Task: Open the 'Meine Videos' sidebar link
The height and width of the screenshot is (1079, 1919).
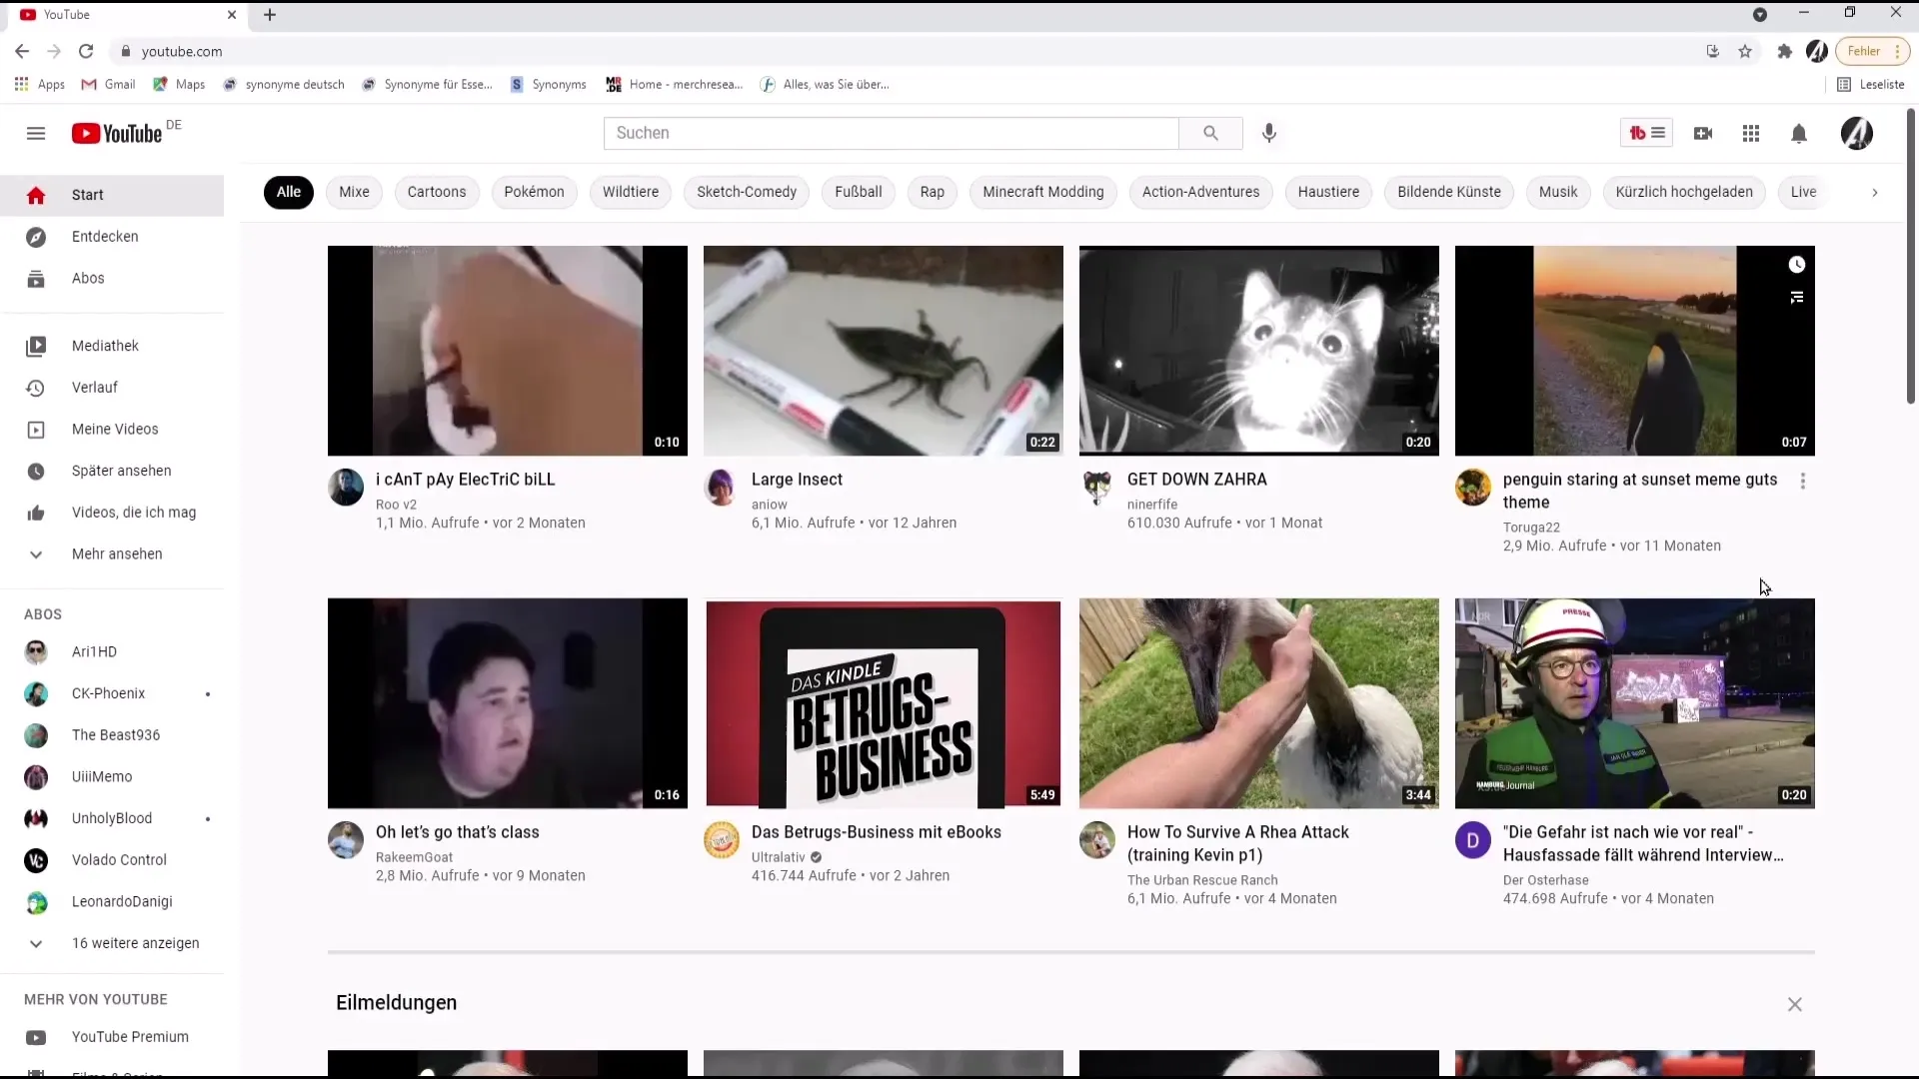Action: pyautogui.click(x=115, y=429)
